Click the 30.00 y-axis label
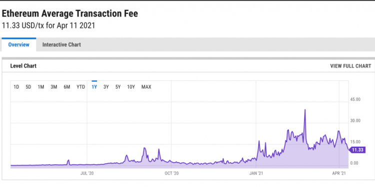 point(355,121)
